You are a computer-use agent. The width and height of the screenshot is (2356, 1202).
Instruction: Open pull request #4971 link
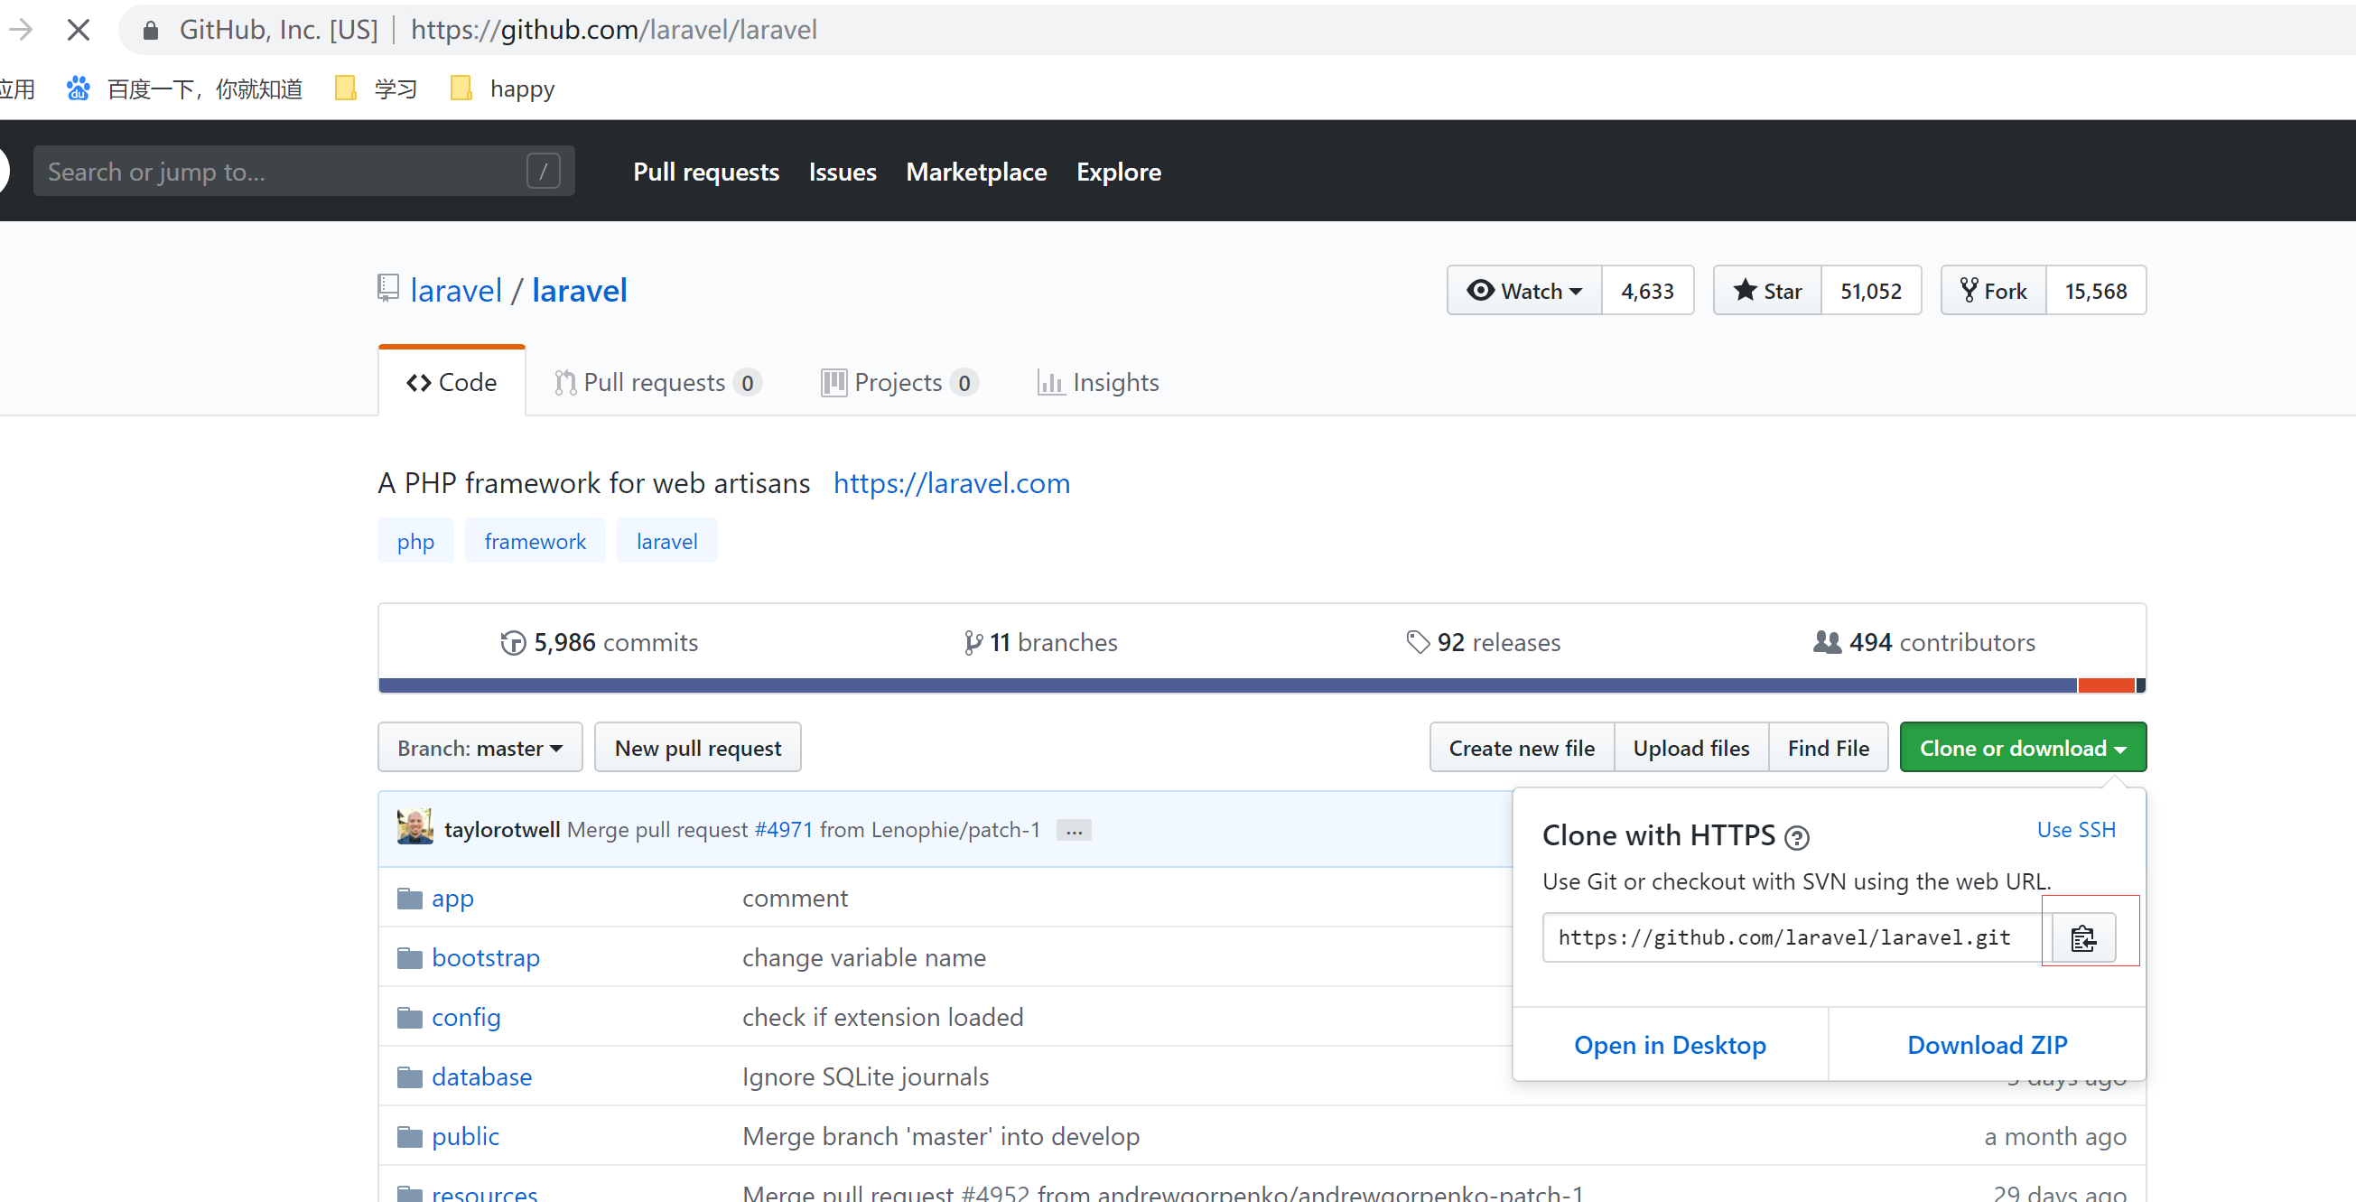[783, 830]
